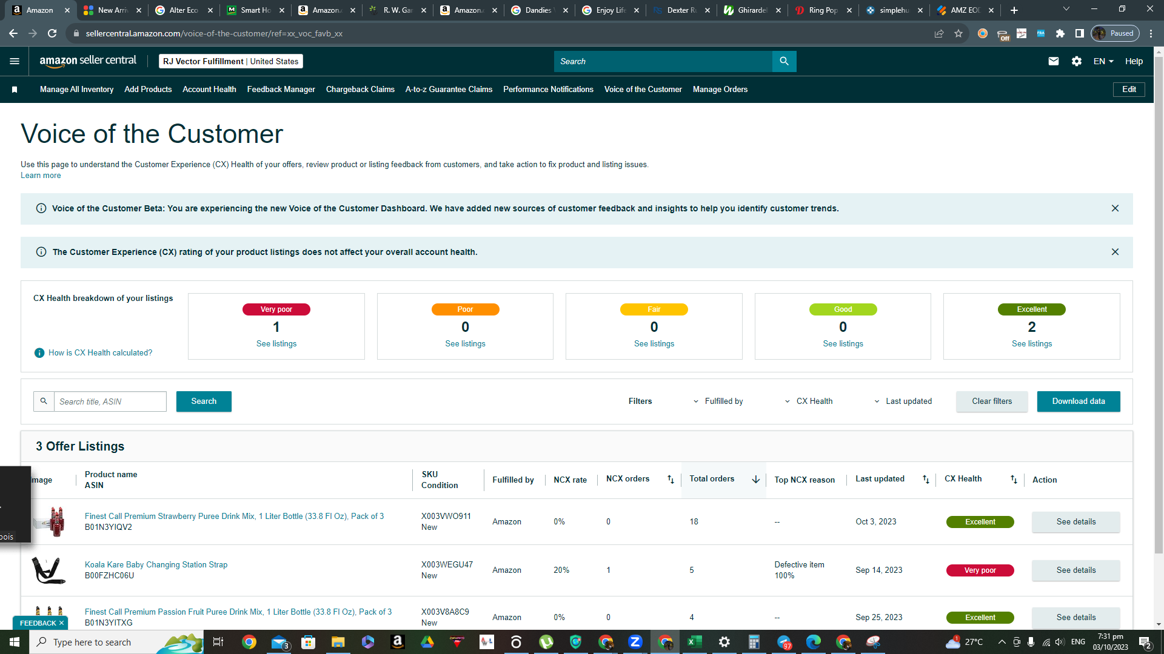Open the messages envelope icon
This screenshot has height=654, width=1164.
pyautogui.click(x=1054, y=61)
